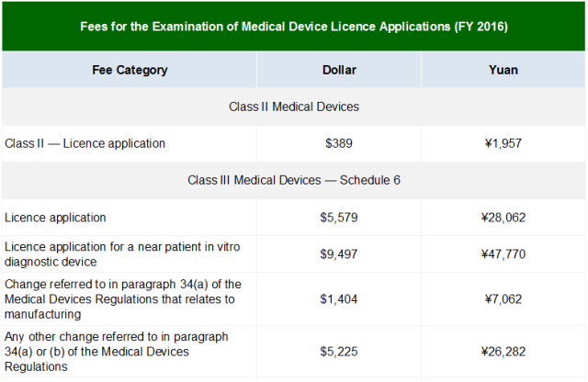Click the ¥28,062 yuan amount

coord(503,218)
